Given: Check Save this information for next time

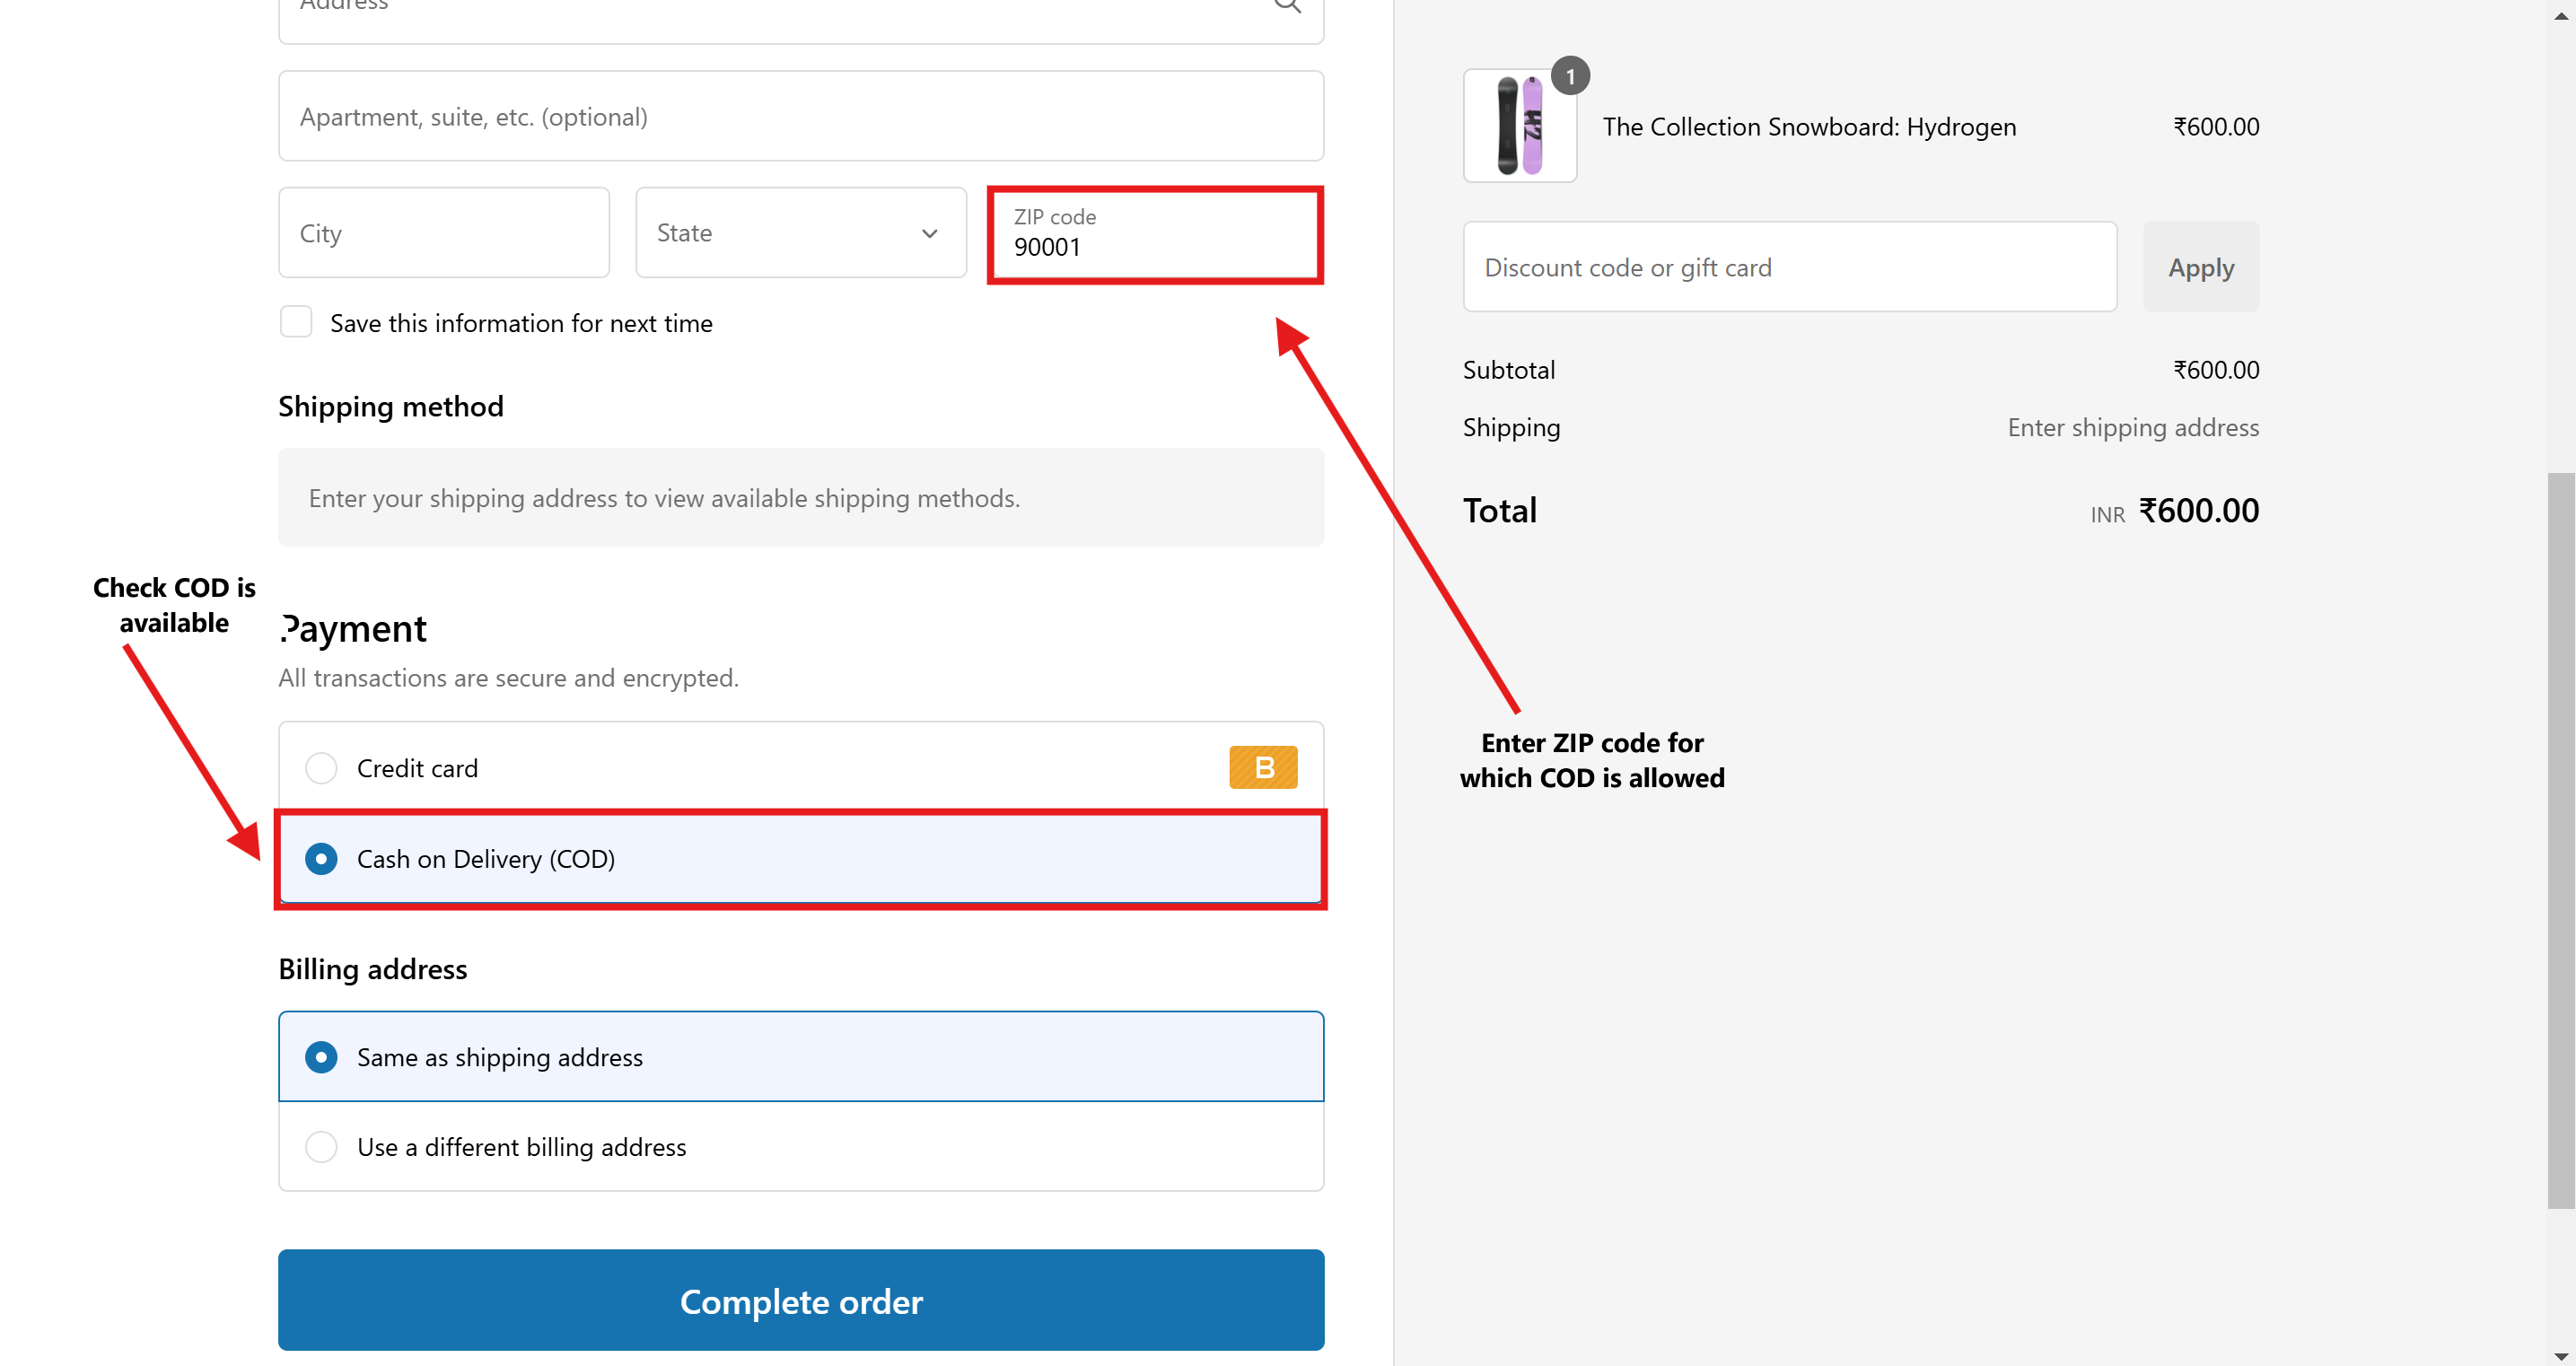Looking at the screenshot, I should pyautogui.click(x=296, y=322).
